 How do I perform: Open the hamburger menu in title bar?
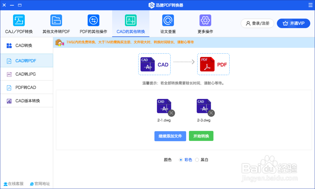pyautogui.click(x=310, y=5)
